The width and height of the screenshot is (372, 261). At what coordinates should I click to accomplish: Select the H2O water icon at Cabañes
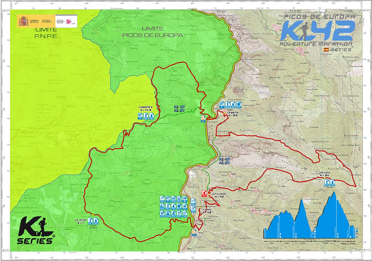click(x=151, y=116)
